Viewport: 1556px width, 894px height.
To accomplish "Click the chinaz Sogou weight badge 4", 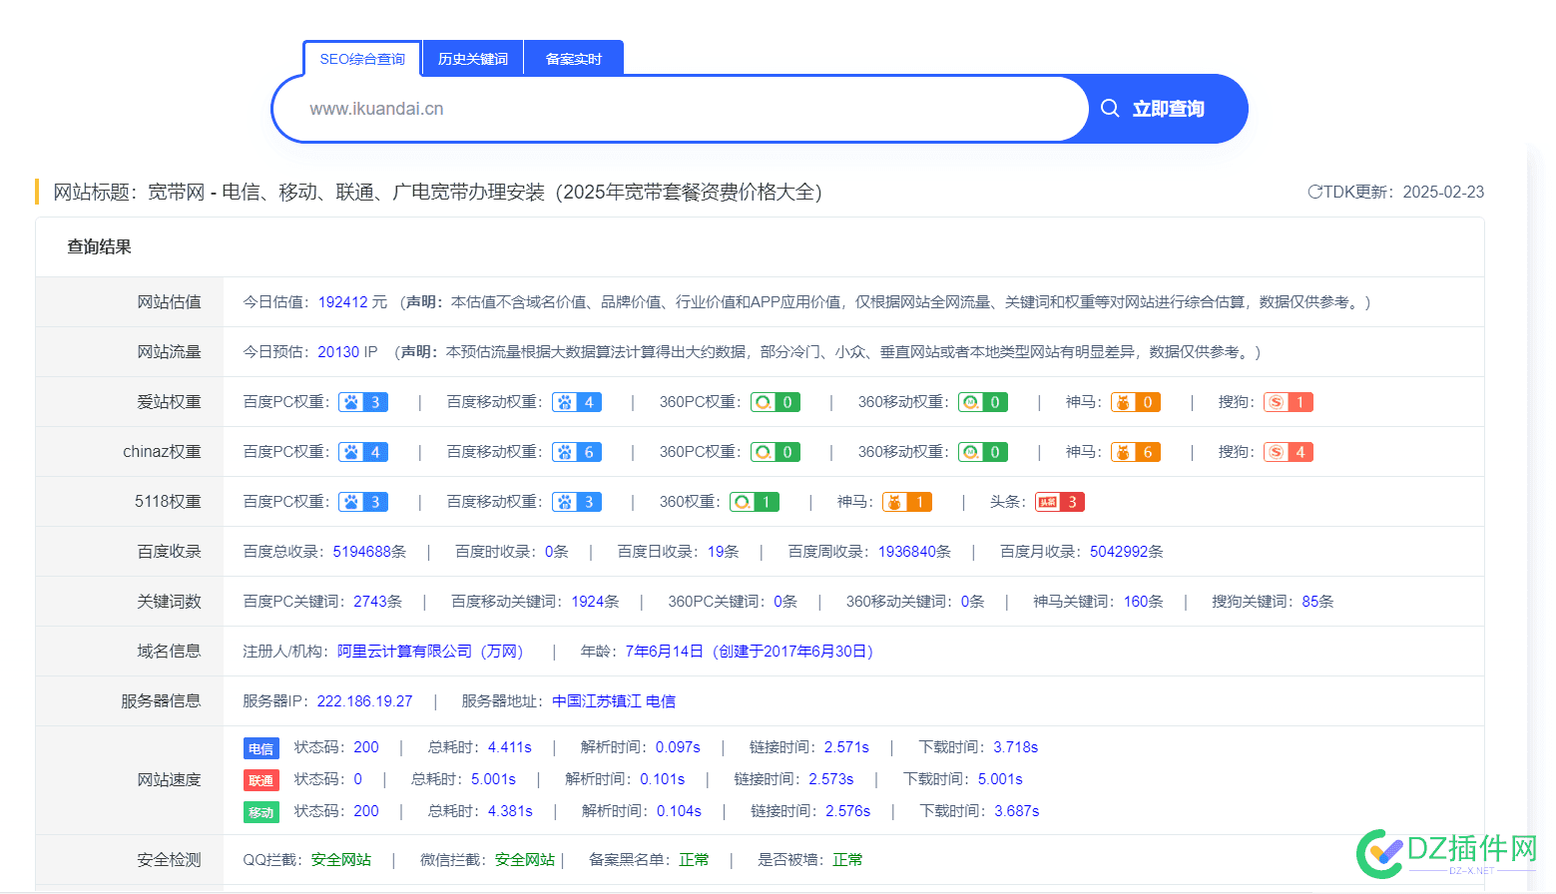I will pyautogui.click(x=1289, y=452).
